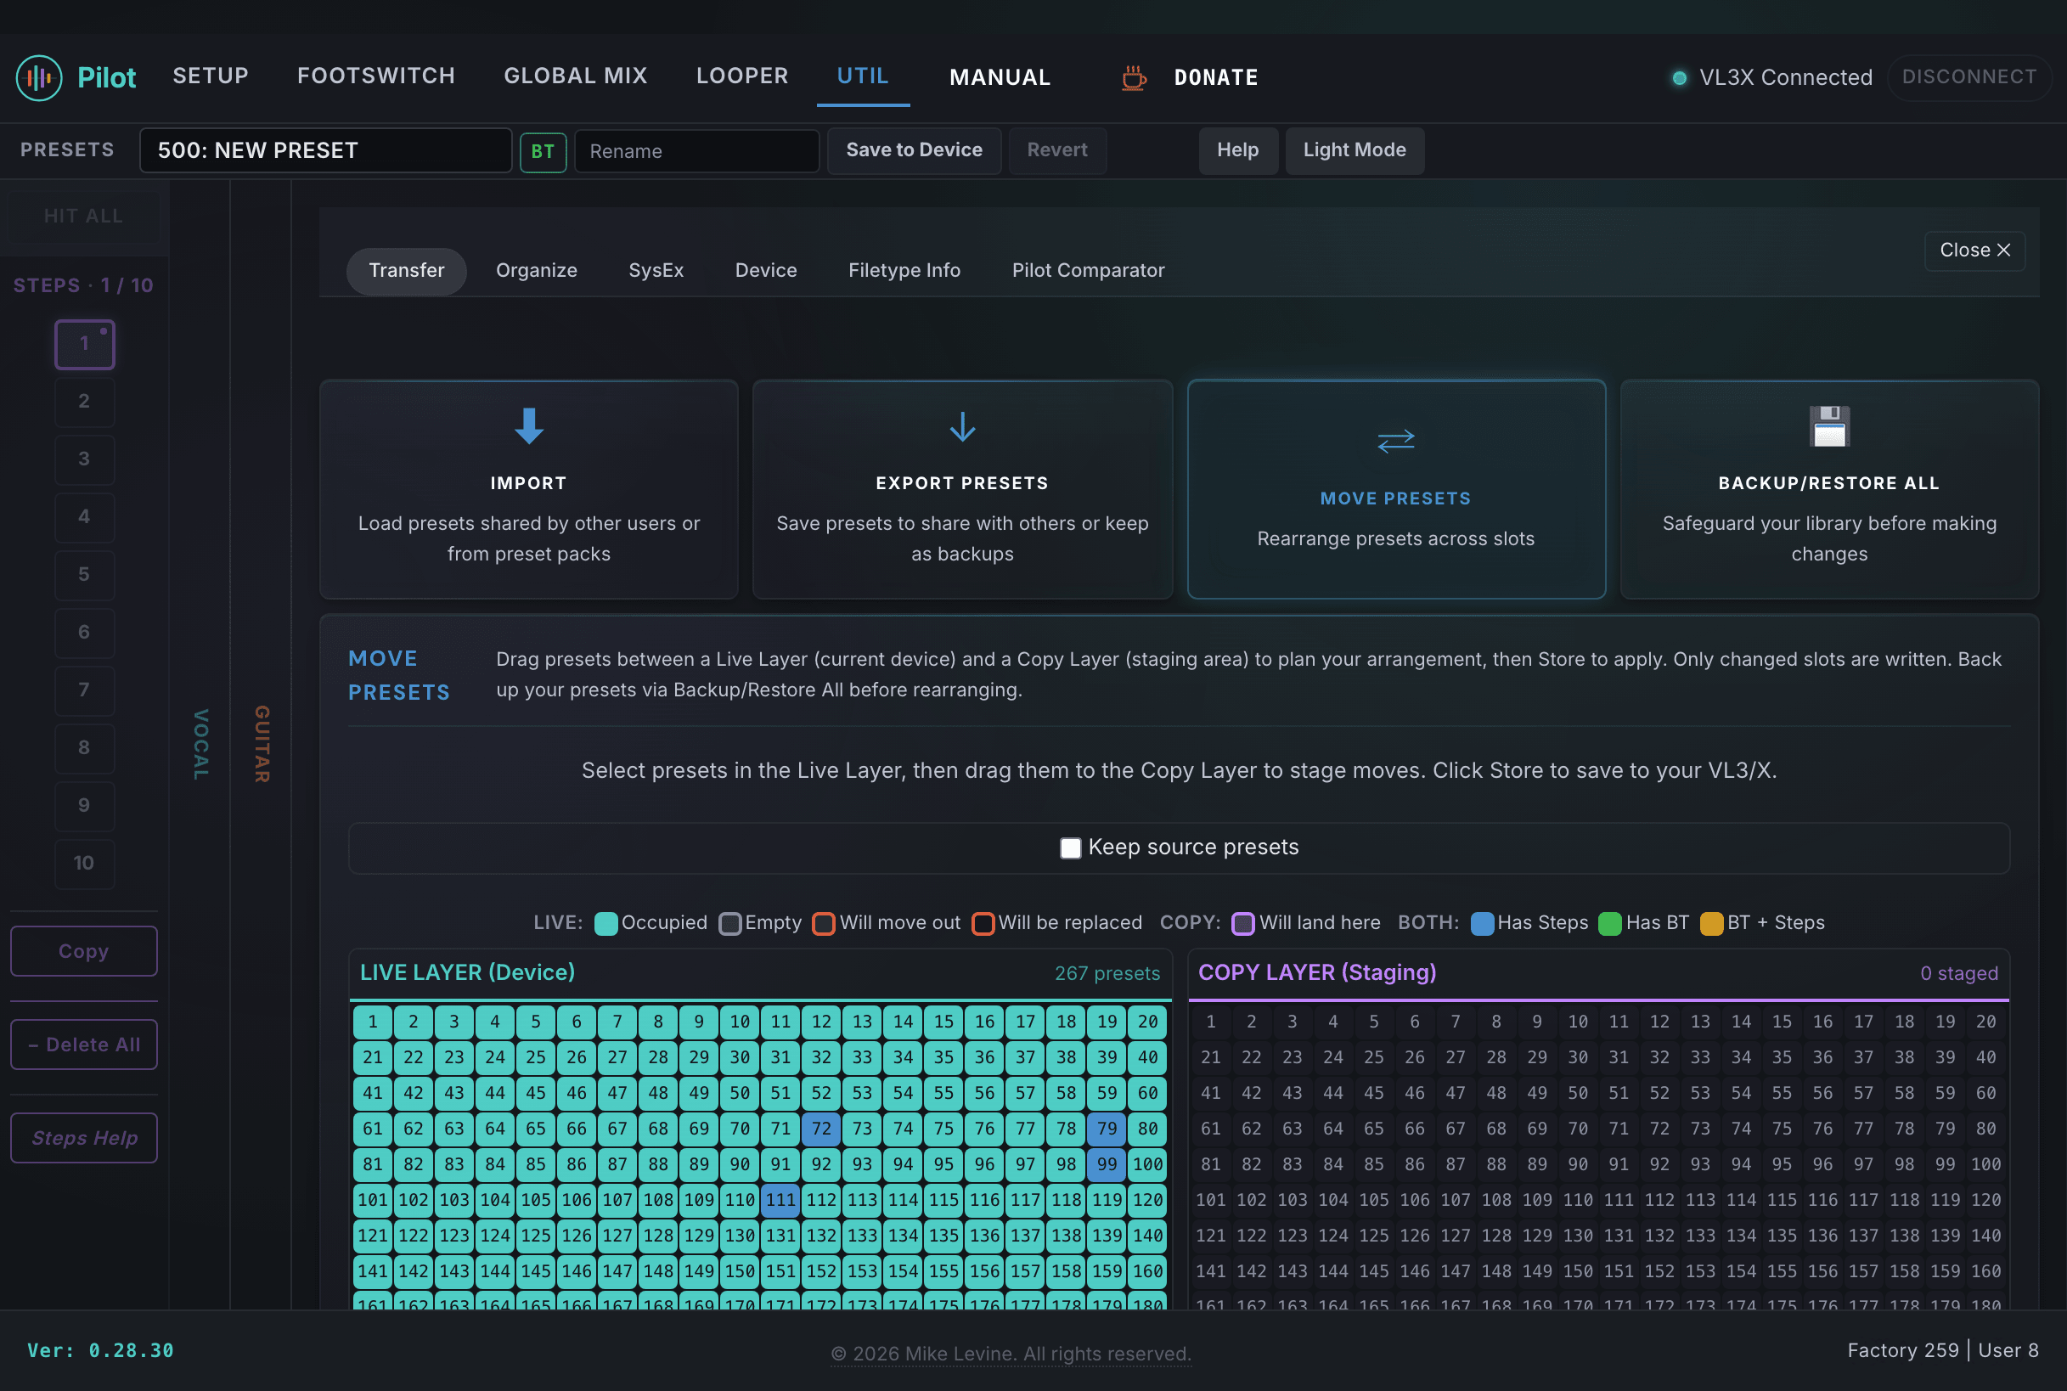
Task: Click slot 20 in the Copy Layer
Action: (x=1986, y=1022)
